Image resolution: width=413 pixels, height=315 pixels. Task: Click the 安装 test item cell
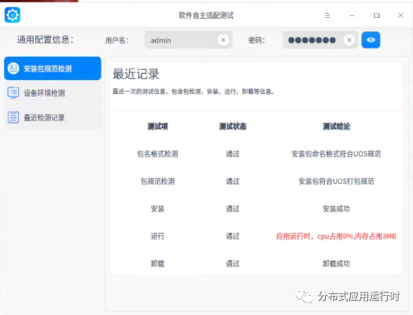(158, 209)
